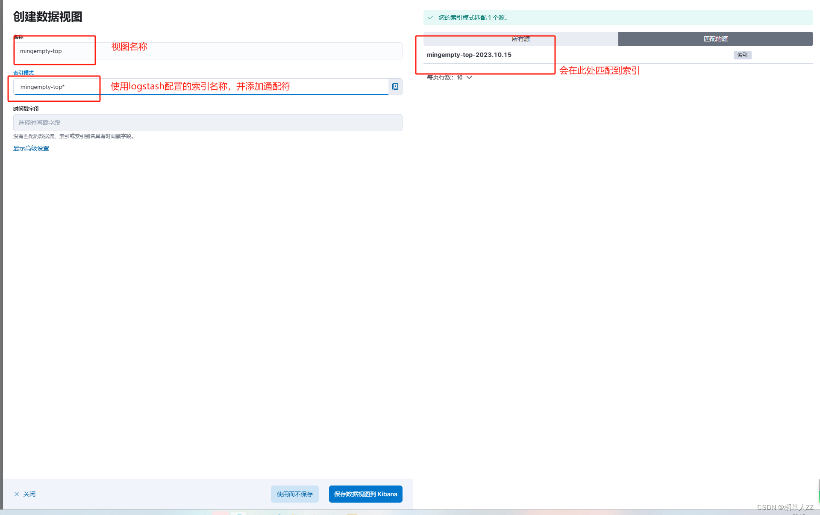Edit the 名称 field containing mingempty-top
The image size is (820, 515).
[208, 51]
